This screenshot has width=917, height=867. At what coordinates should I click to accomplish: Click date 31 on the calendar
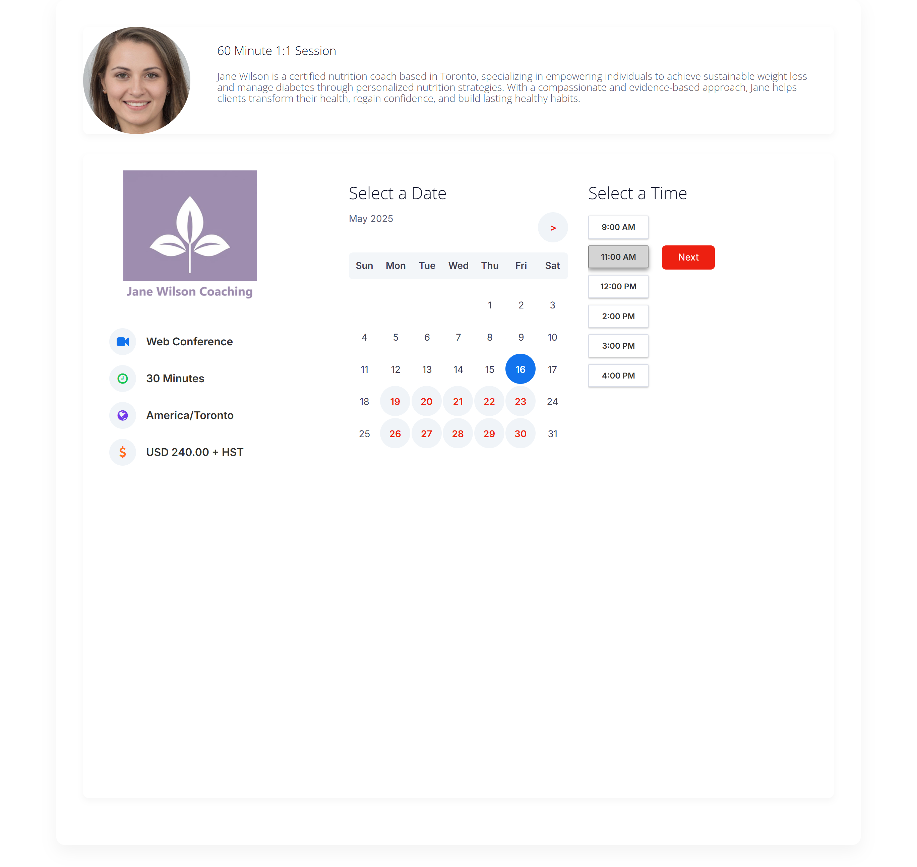click(552, 434)
